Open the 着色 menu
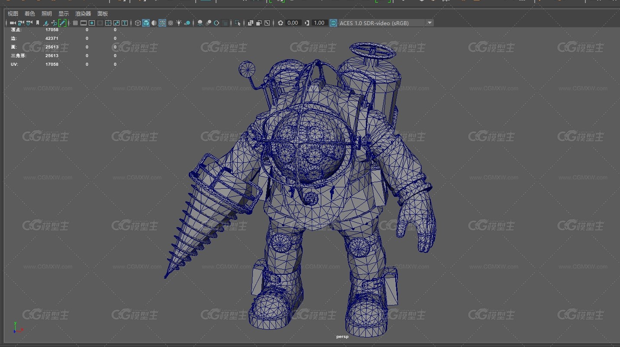Viewport: 620px width, 347px height. click(30, 14)
